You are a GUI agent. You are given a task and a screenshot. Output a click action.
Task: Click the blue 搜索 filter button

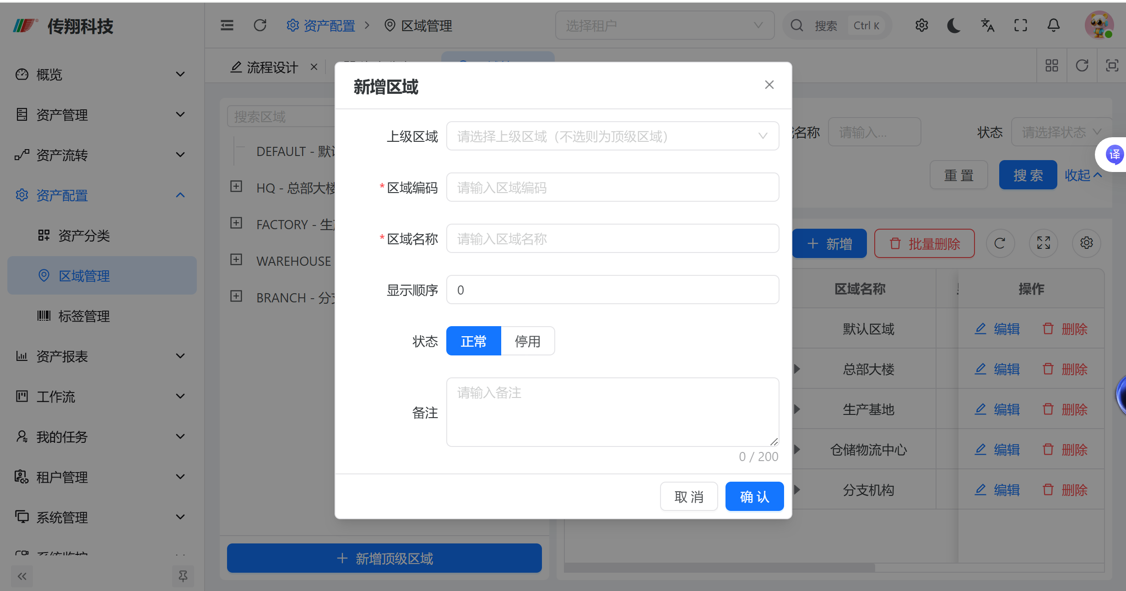pos(1028,175)
